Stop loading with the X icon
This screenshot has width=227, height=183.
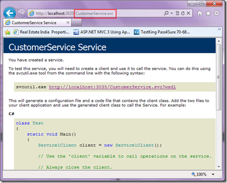tap(188, 13)
